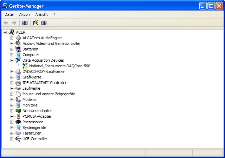Click the Monitore screen icon
Viewport: 225px width, 158px height.
pyautogui.click(x=18, y=105)
